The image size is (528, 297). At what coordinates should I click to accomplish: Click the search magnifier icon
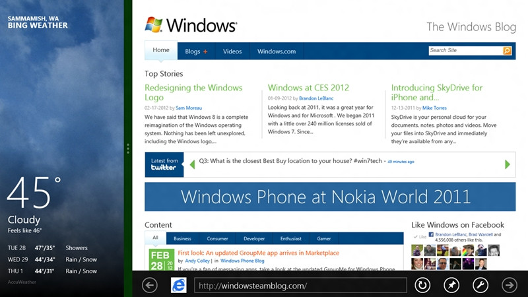(507, 51)
